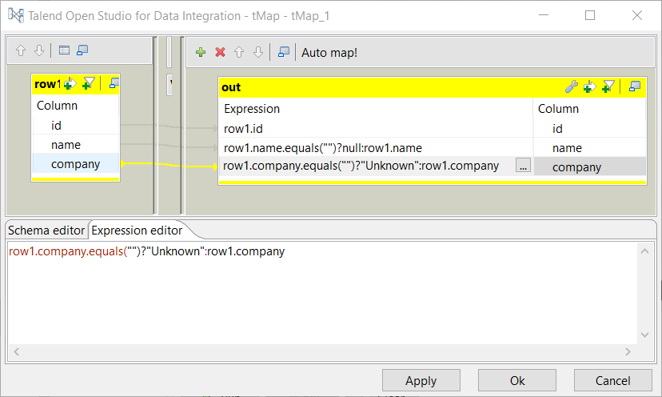Minimize all output tables icon

pyautogui.click(x=283, y=51)
